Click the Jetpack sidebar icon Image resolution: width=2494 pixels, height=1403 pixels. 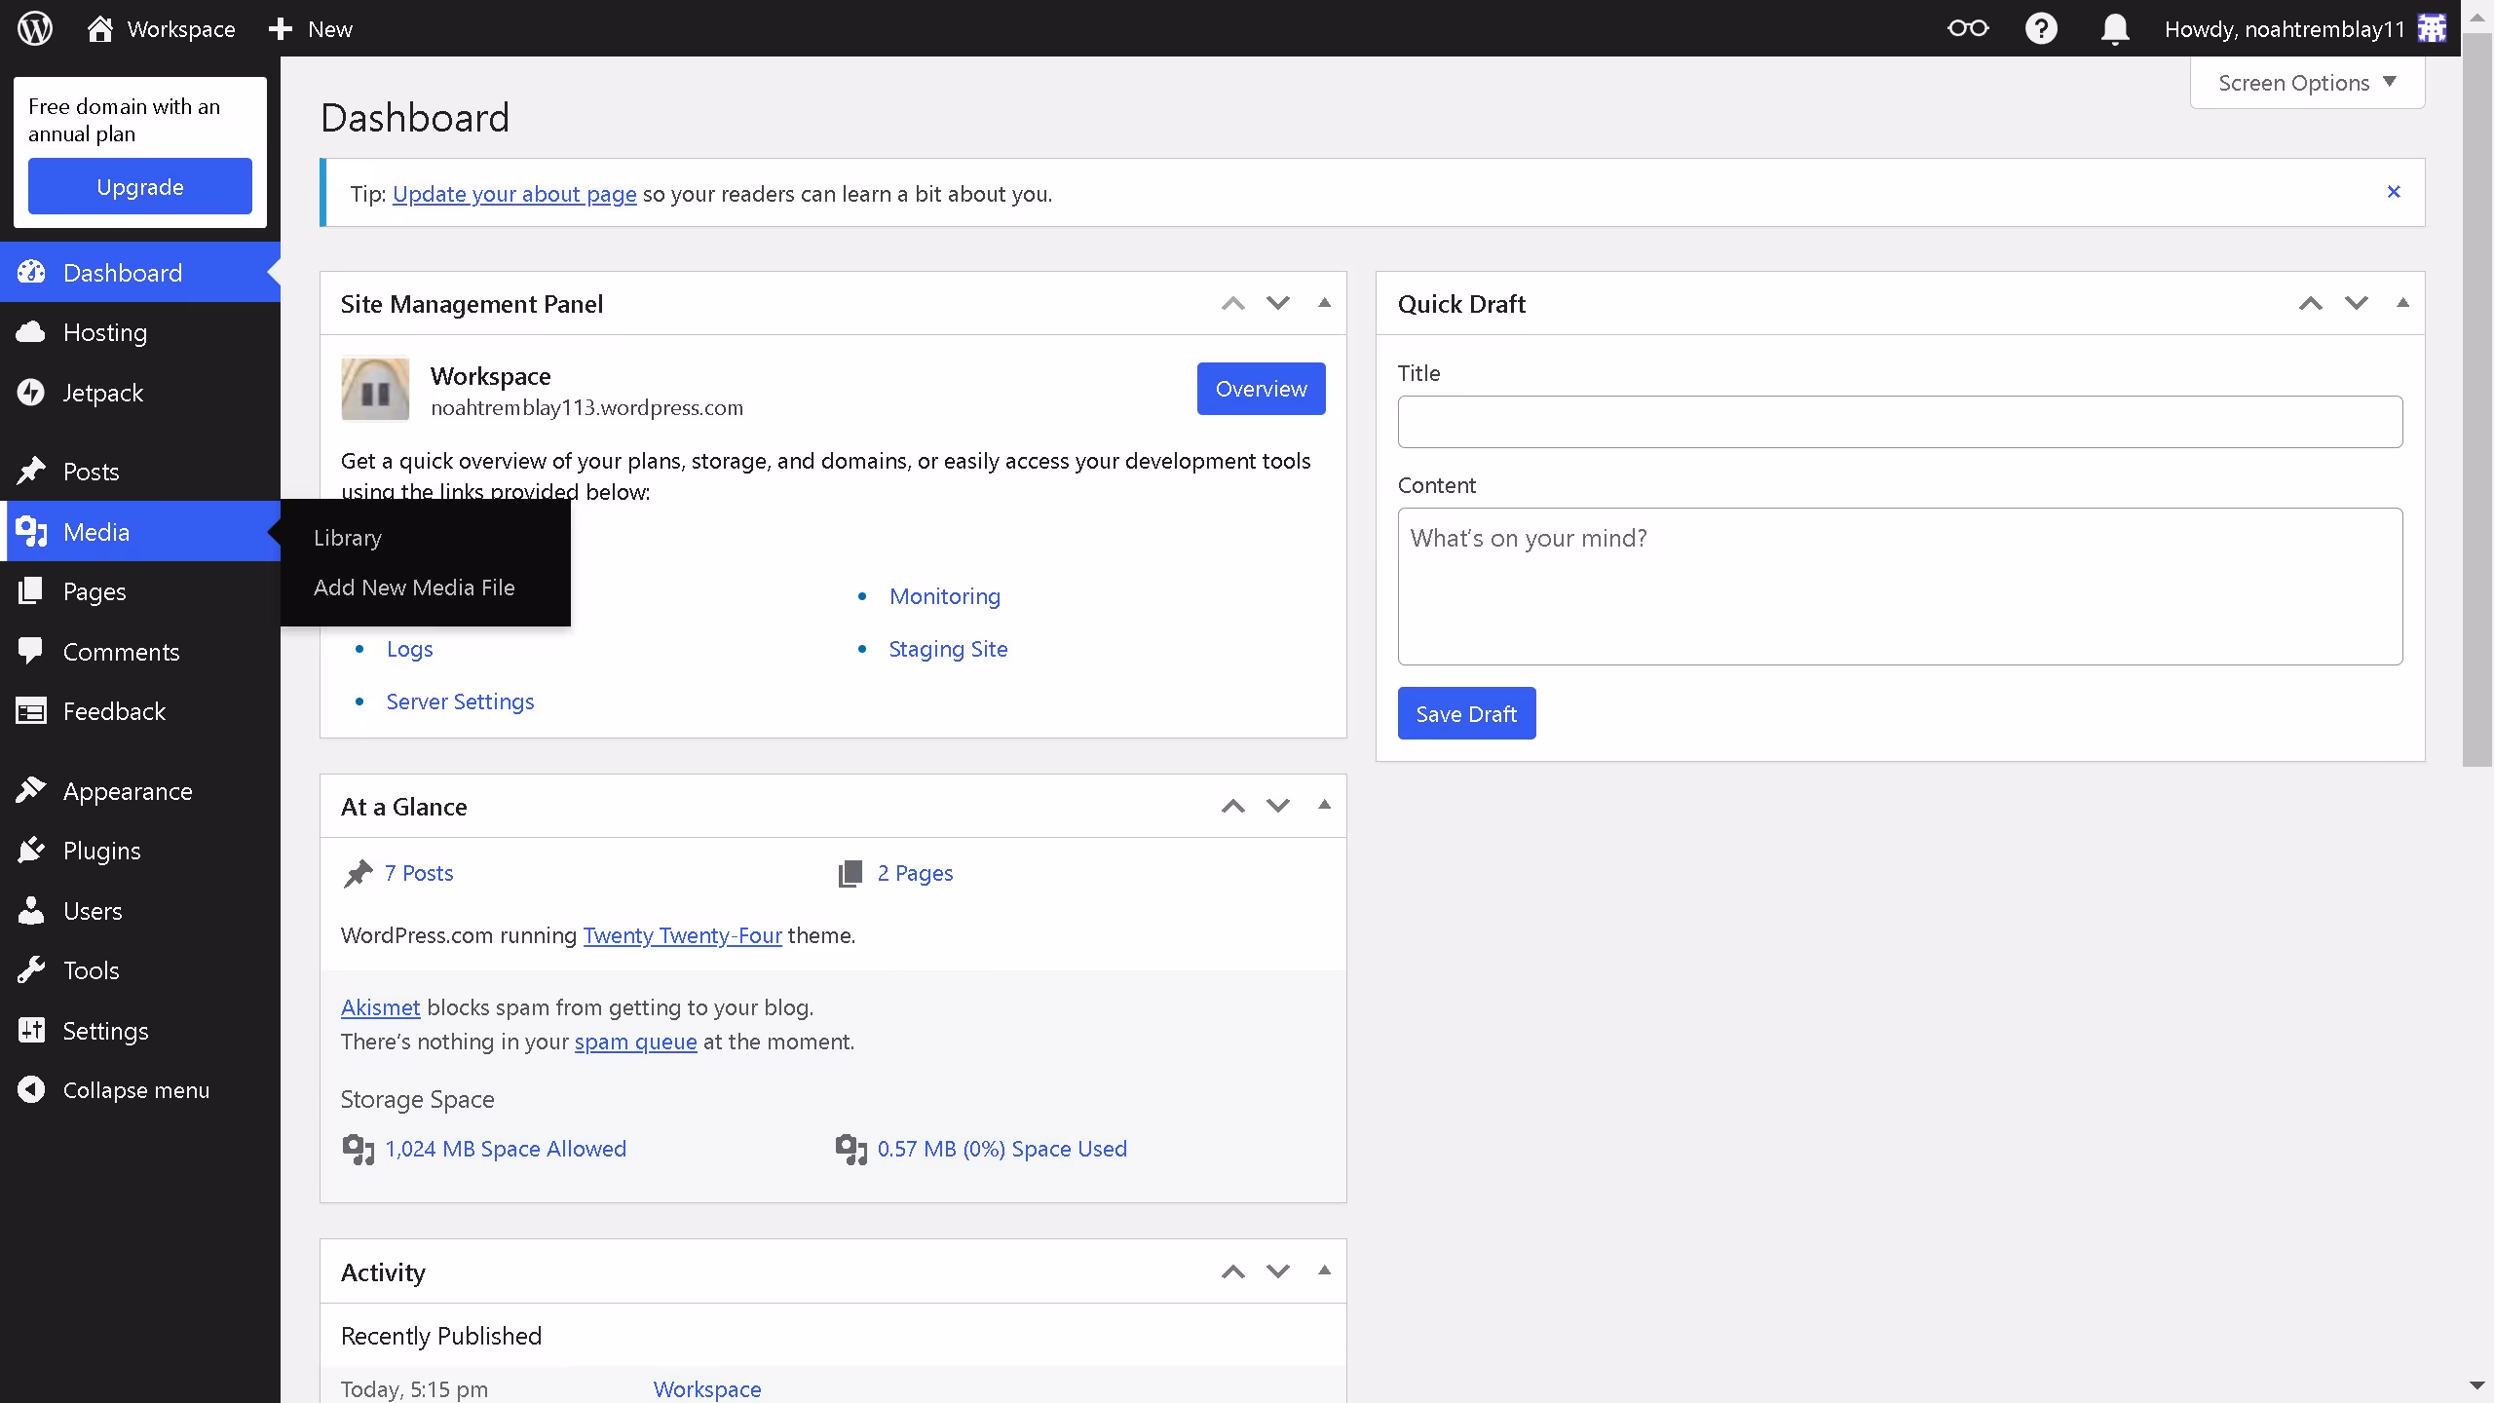tap(31, 393)
